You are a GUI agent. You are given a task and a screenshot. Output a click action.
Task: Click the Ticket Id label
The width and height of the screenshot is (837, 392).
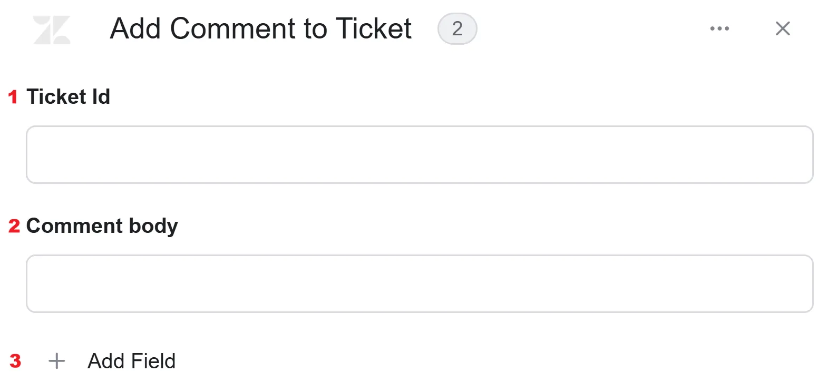68,97
